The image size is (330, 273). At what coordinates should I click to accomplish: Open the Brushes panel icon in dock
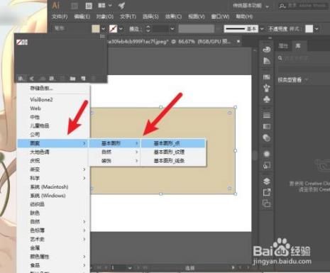click(x=267, y=88)
